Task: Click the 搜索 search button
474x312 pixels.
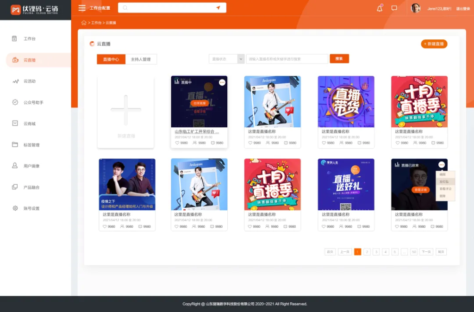Action: click(x=339, y=59)
